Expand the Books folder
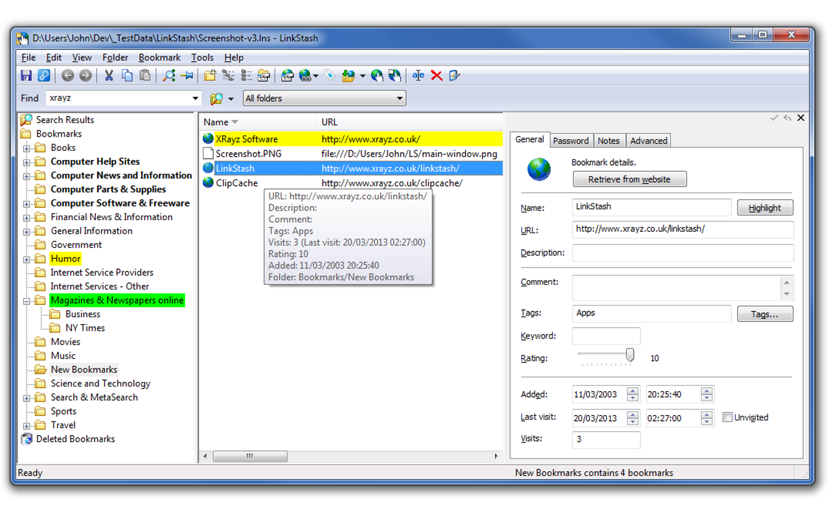 [27, 148]
